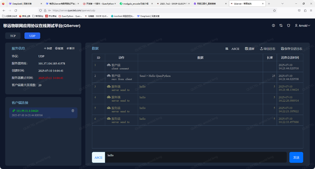Click server address 101.37.104.185:41578
Screen dimensions: 315x169
(x=52, y=64)
